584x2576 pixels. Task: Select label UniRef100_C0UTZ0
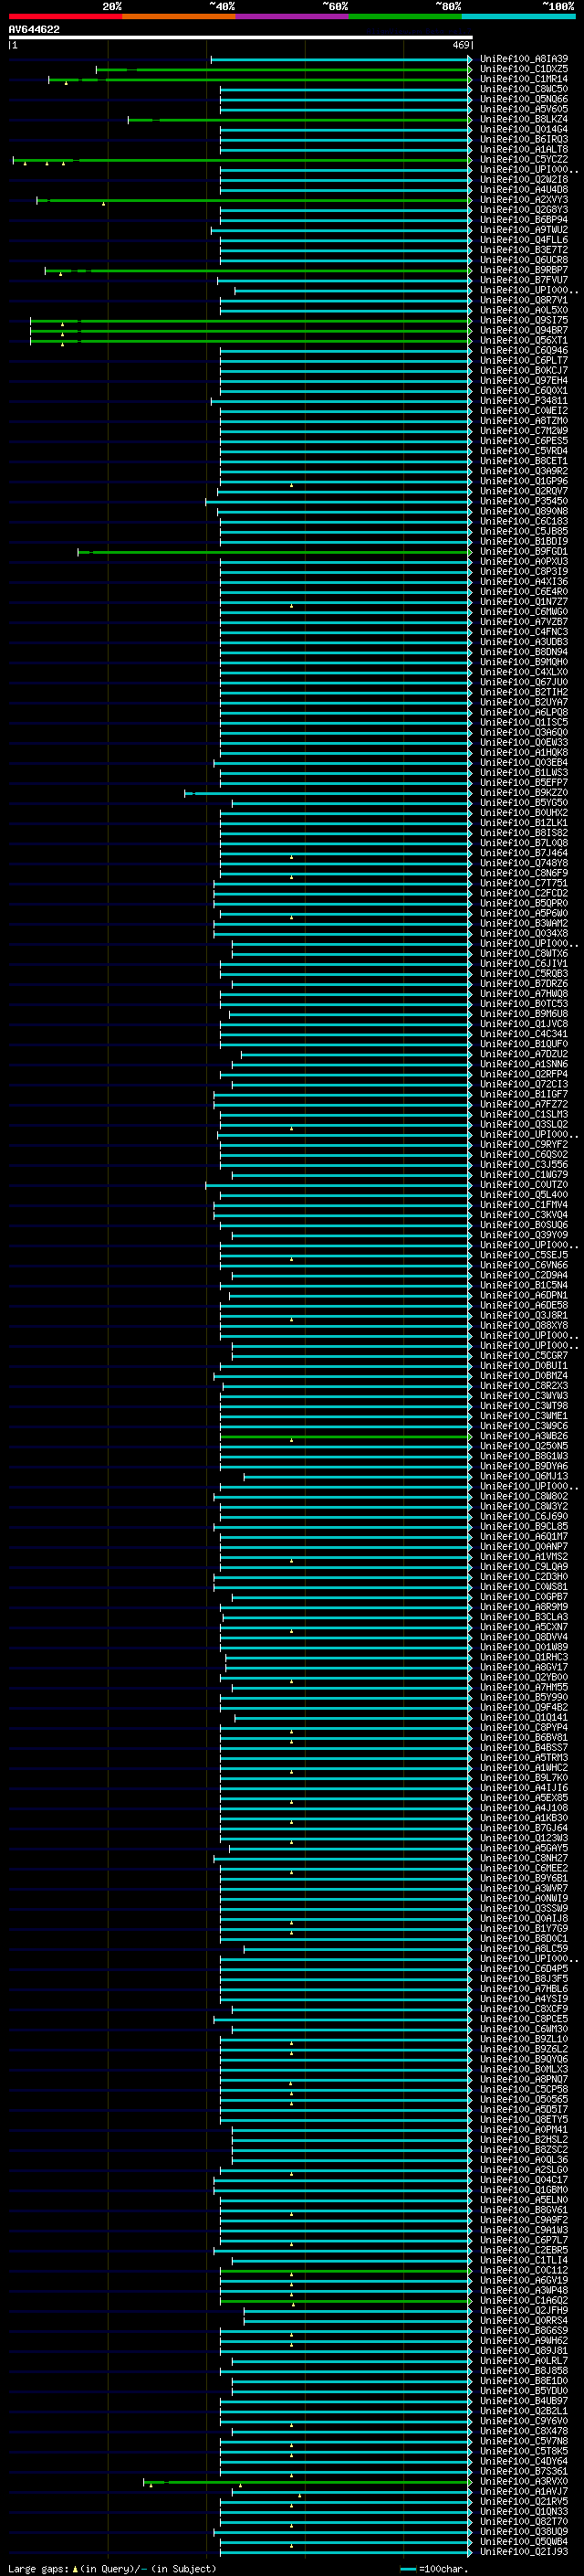523,1185
